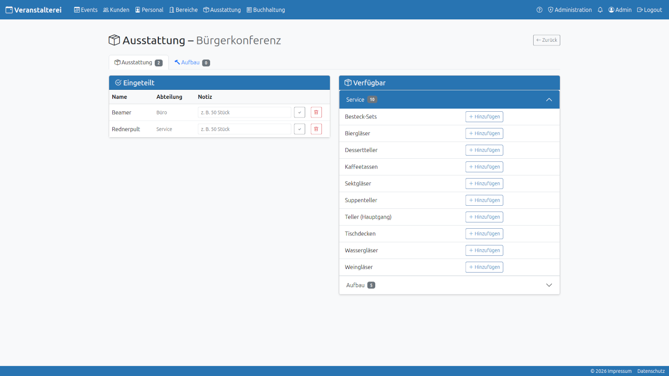The height and width of the screenshot is (376, 669).
Task: Open the Impressum footer link
Action: pos(620,371)
